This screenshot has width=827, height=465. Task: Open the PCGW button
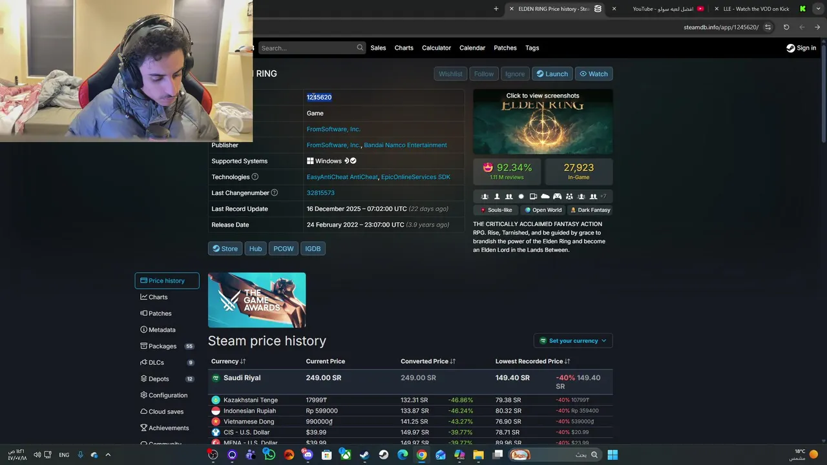(284, 249)
